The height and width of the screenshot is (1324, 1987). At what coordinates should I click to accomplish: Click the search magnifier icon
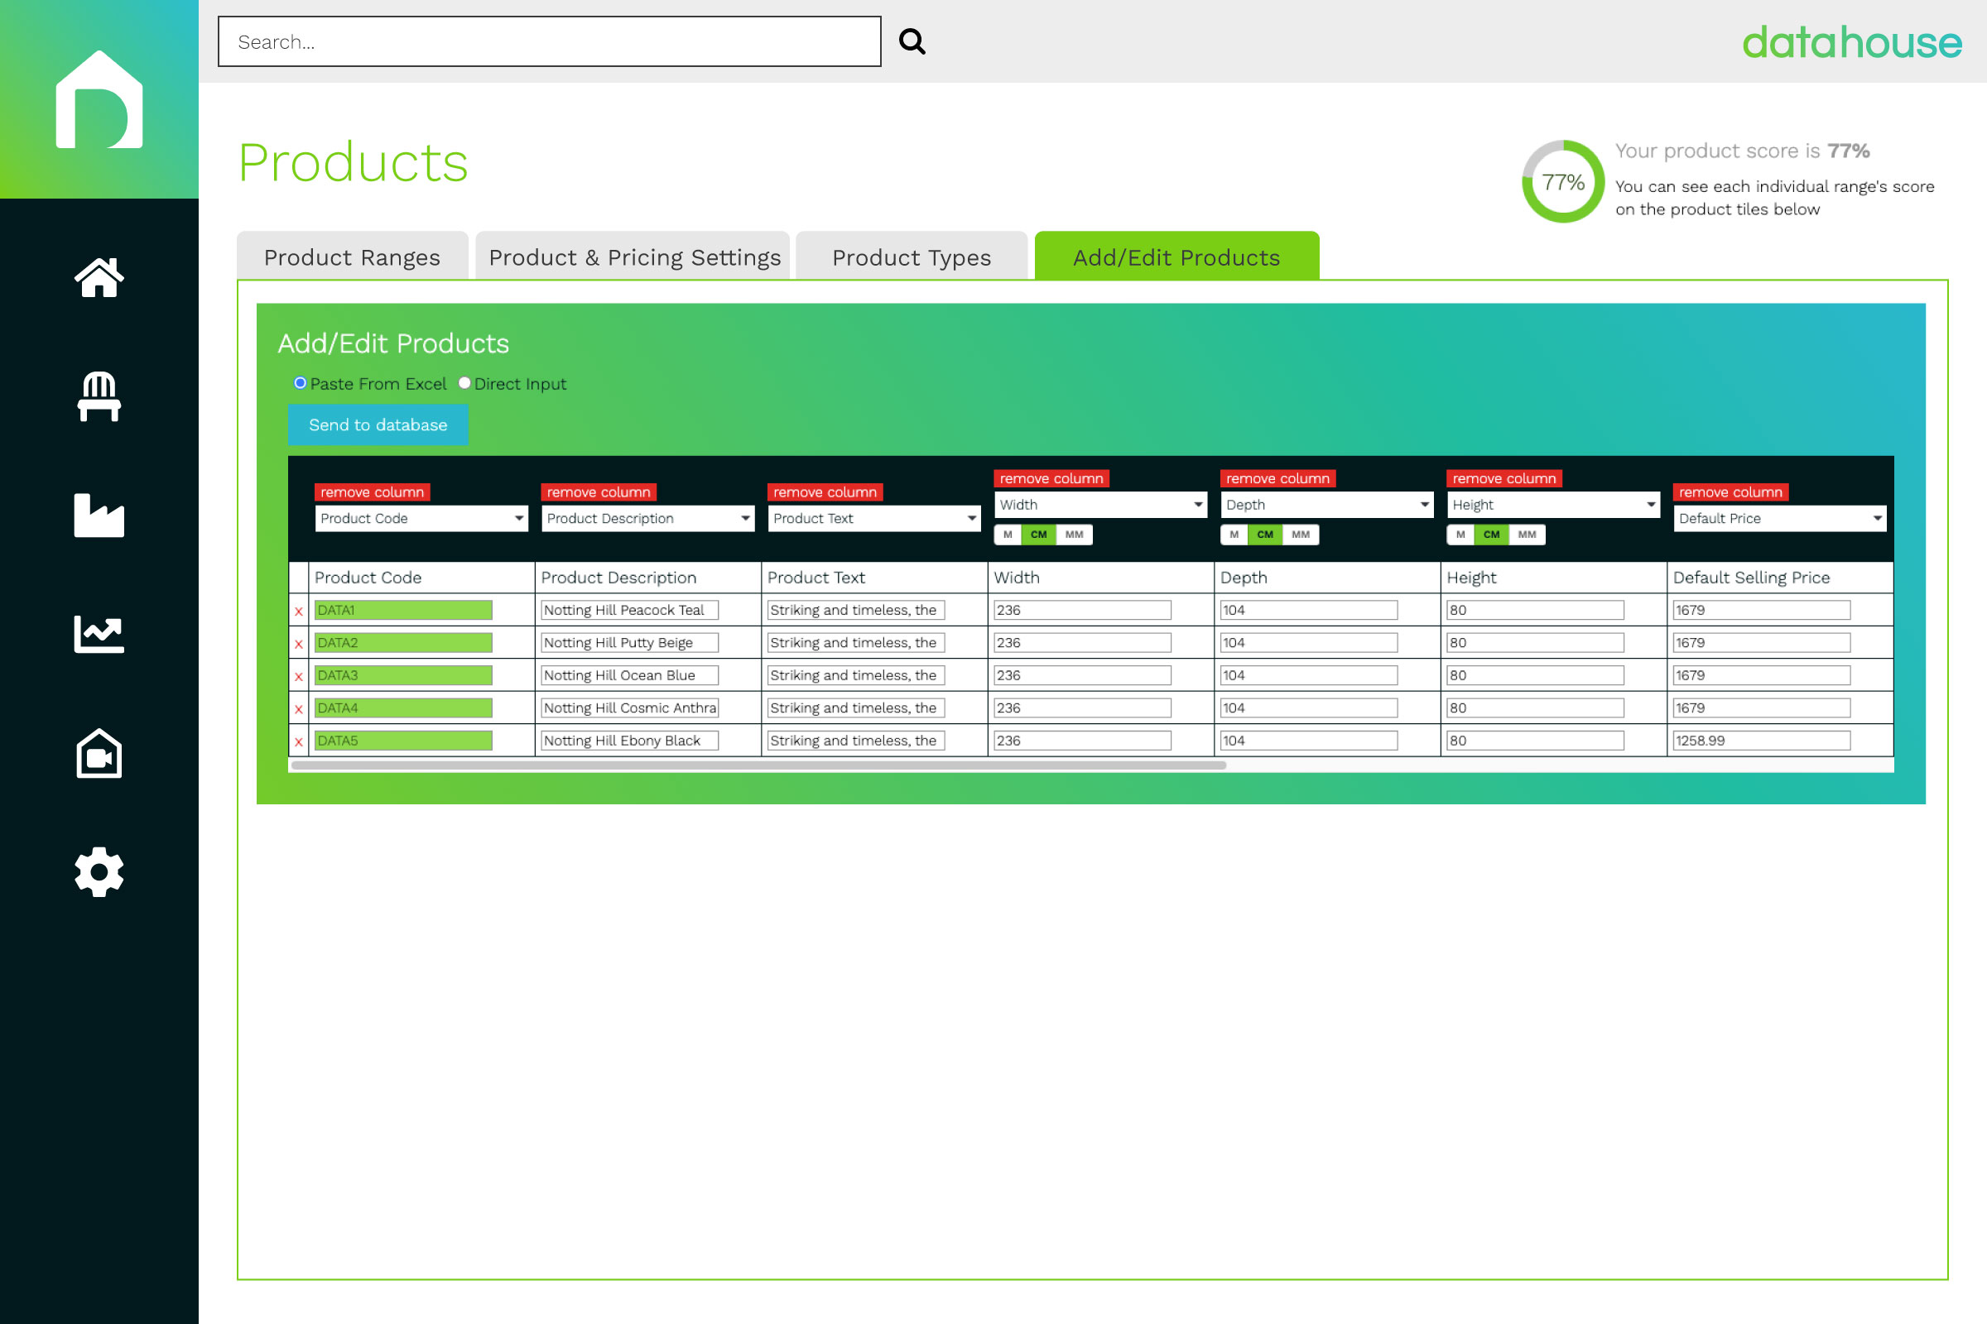point(912,41)
